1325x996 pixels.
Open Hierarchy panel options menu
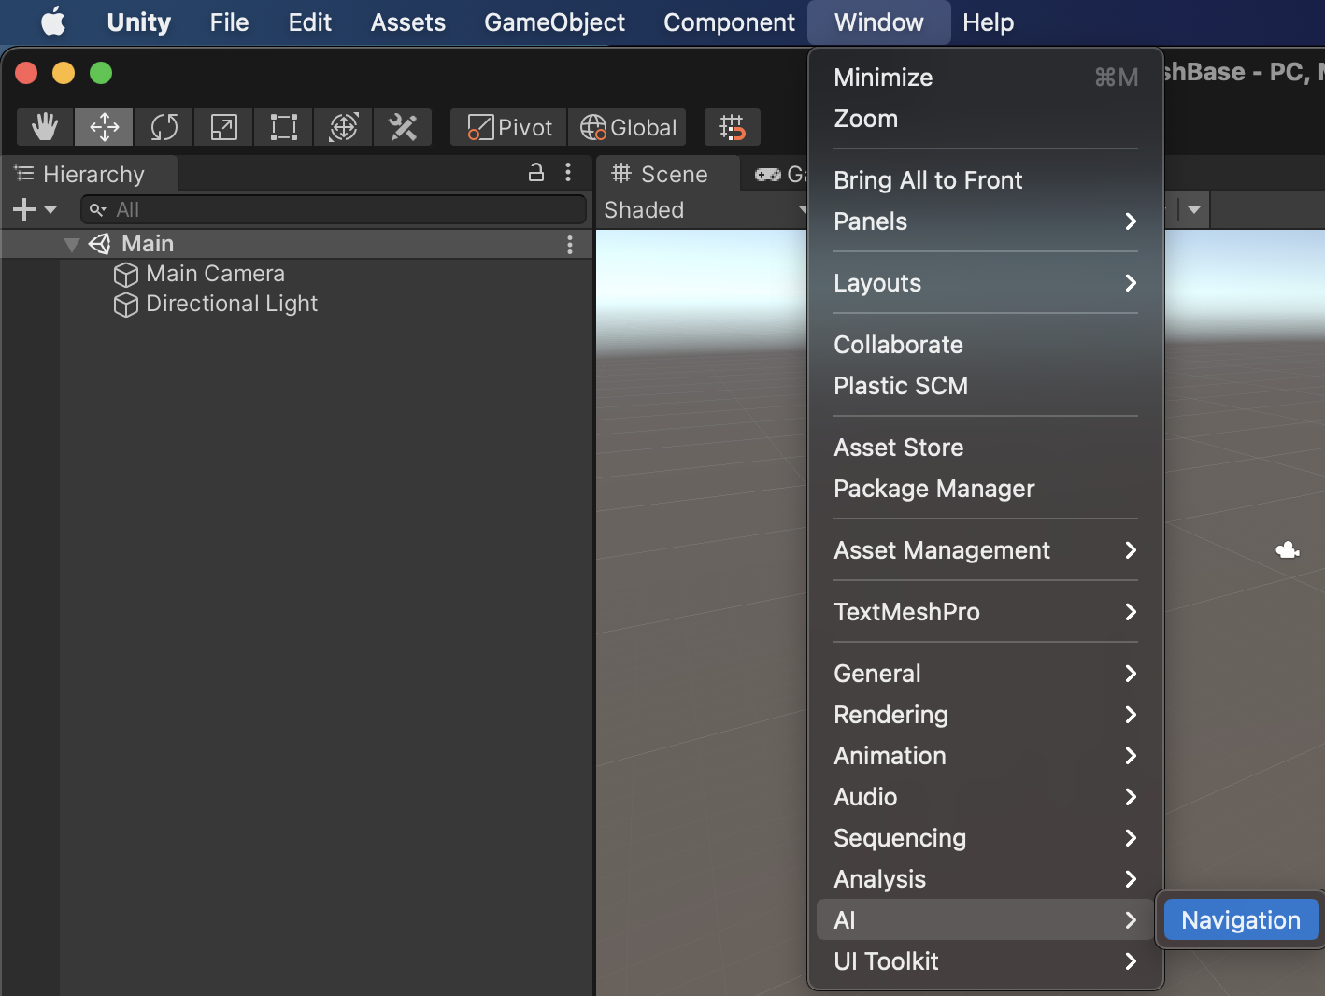coord(568,172)
